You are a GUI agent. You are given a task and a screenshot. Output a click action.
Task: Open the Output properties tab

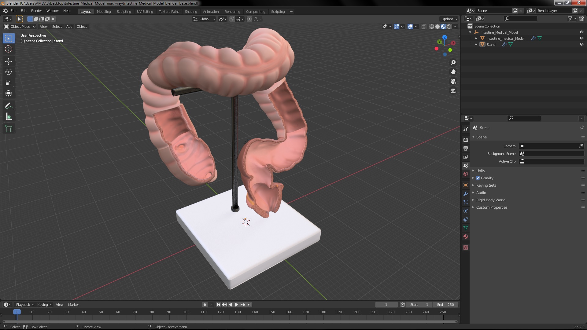(x=466, y=148)
